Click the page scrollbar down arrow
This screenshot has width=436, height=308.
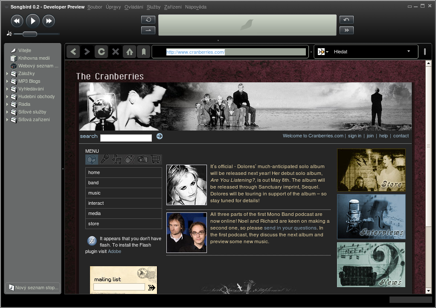(x=428, y=291)
